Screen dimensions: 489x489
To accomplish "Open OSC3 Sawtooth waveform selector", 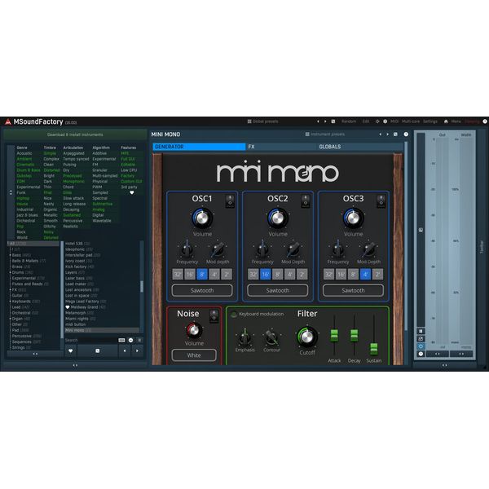I will click(353, 290).
